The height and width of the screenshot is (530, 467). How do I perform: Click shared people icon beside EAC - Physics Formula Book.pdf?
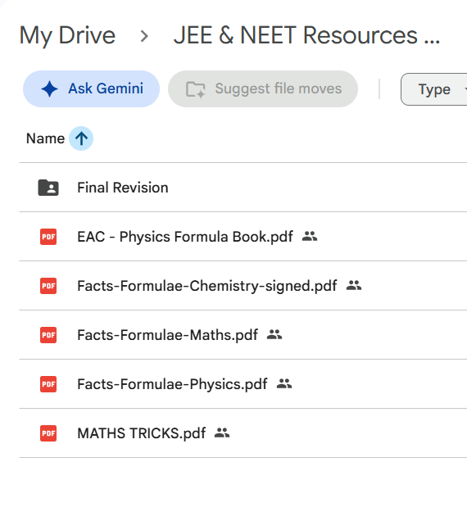310,236
